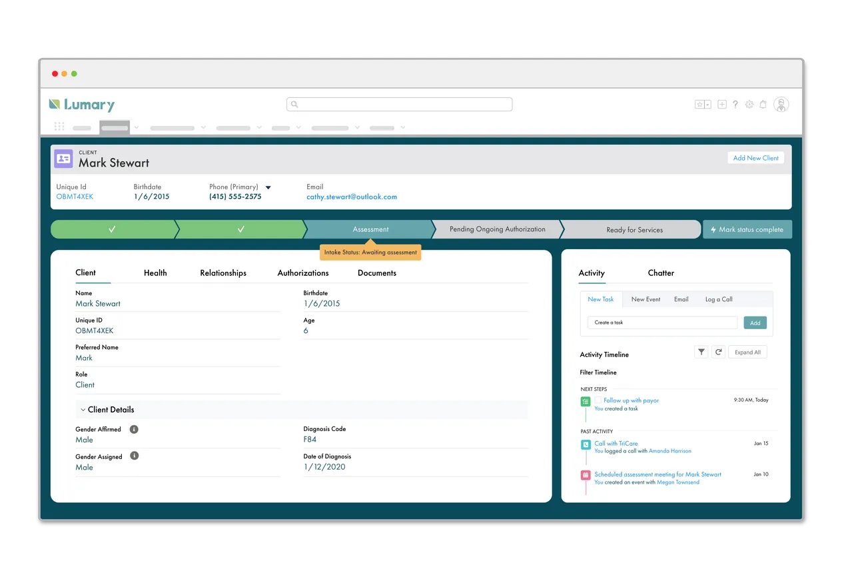
Task: Select the Assessment stage in path
Action: click(370, 229)
